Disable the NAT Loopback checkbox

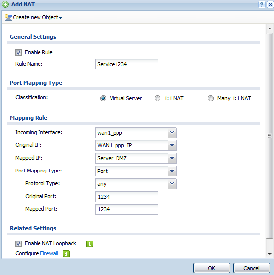point(18,243)
